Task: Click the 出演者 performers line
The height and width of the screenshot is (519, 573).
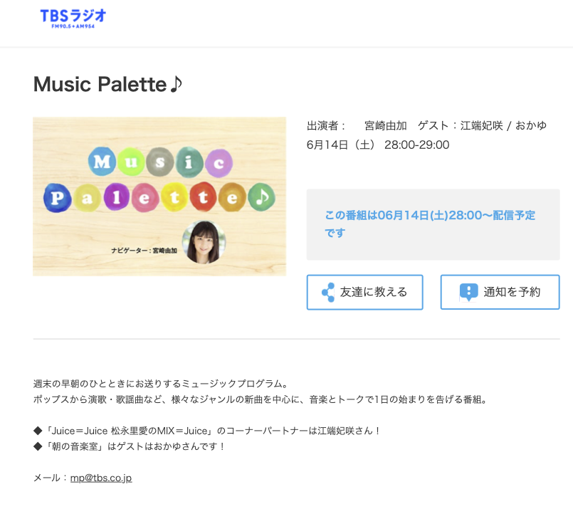Action: (426, 126)
